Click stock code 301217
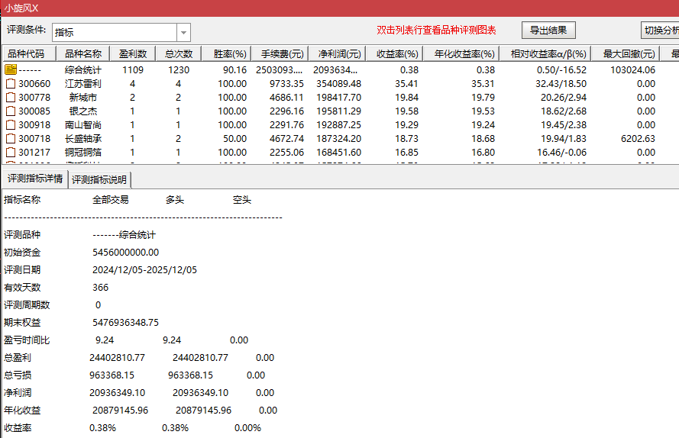The image size is (679, 438). click(34, 153)
